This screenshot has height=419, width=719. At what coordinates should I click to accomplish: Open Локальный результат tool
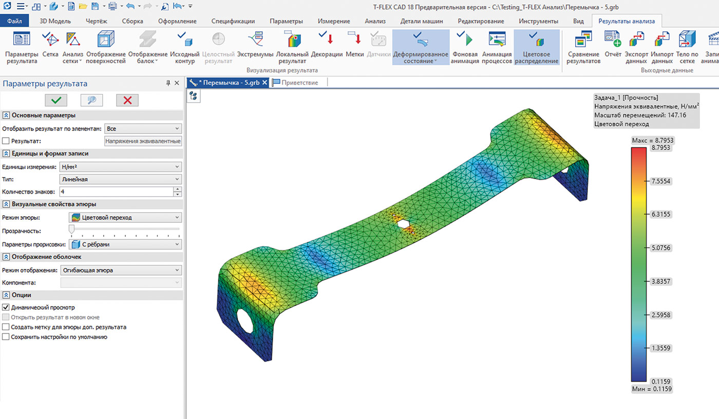coord(292,47)
